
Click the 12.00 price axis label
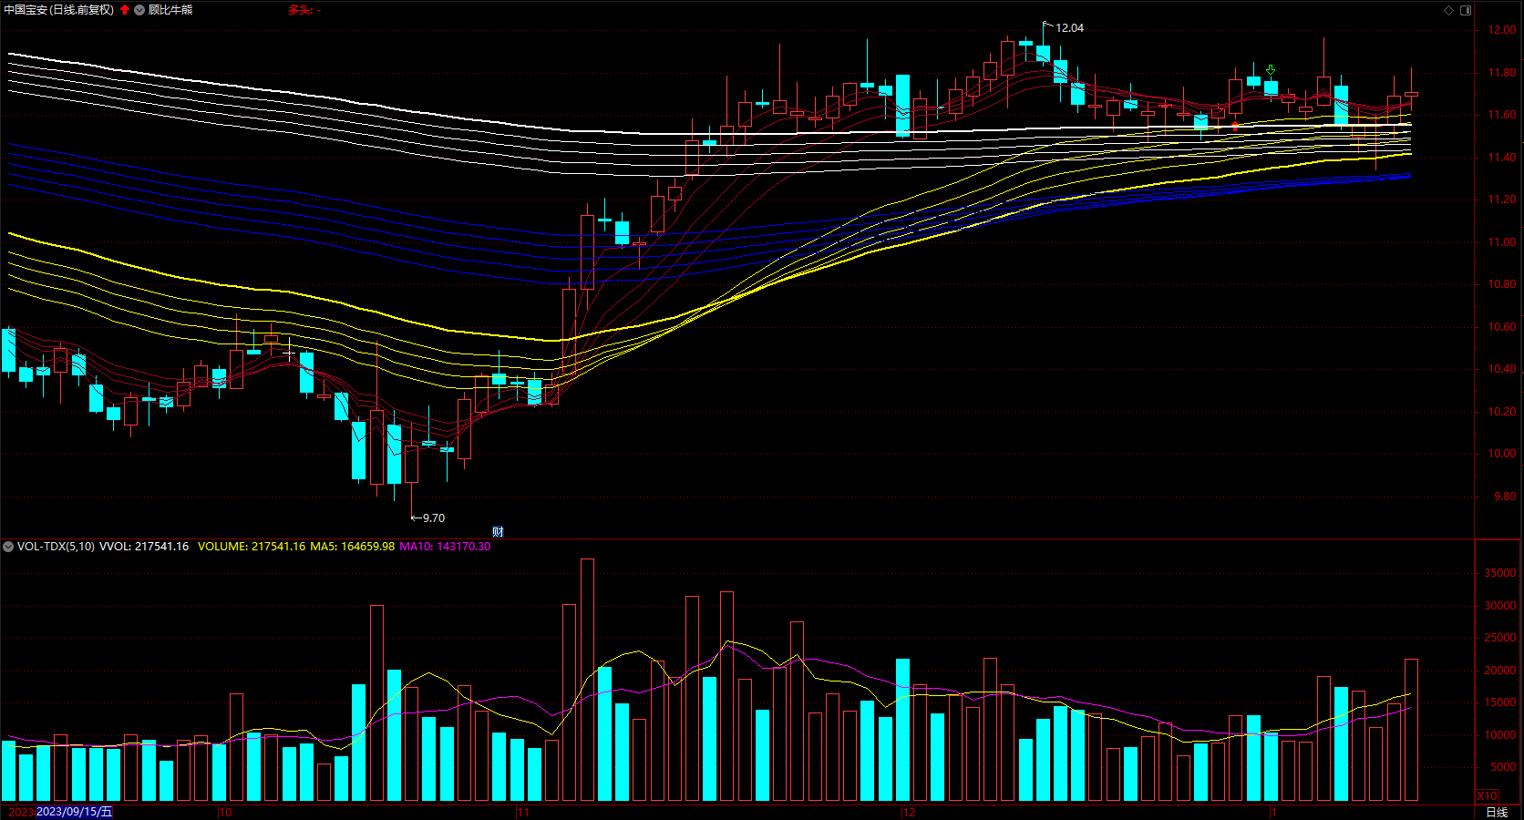tap(1502, 30)
